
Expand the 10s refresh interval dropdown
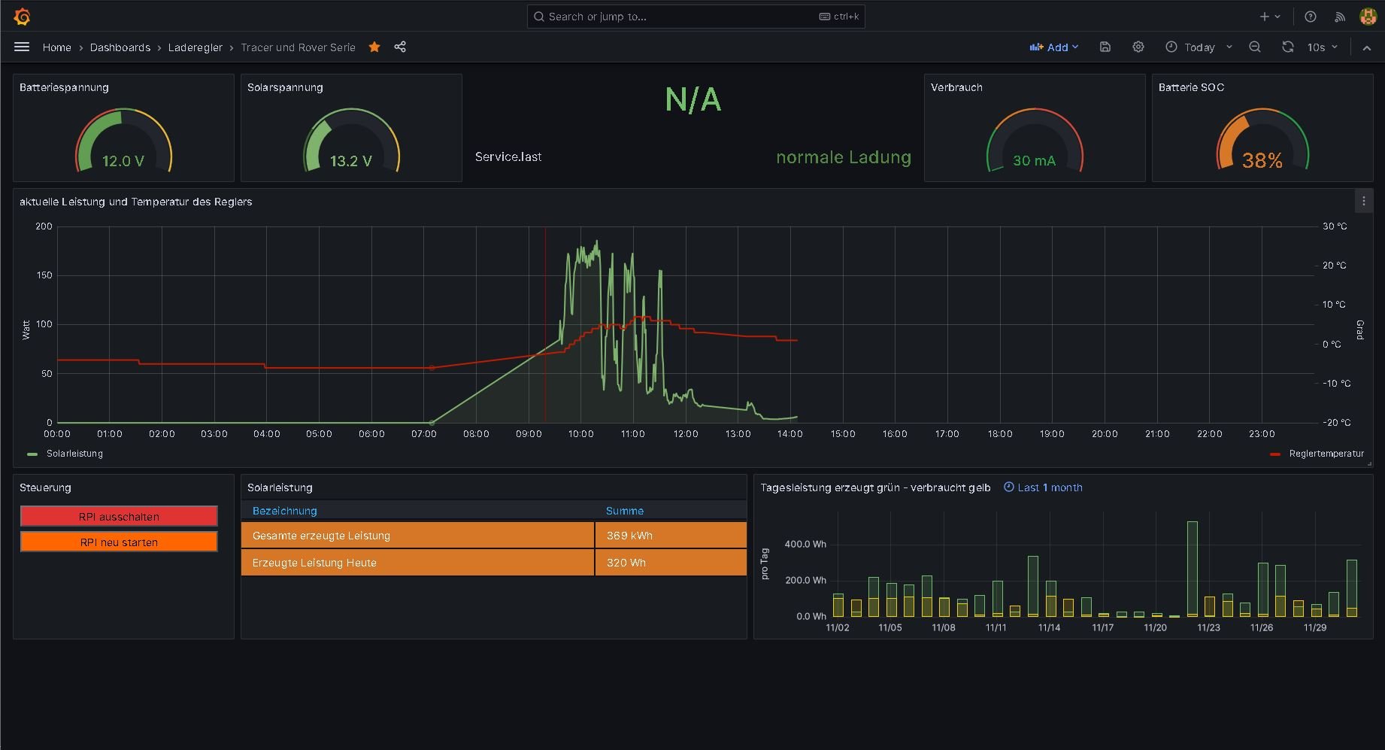[x=1323, y=47]
